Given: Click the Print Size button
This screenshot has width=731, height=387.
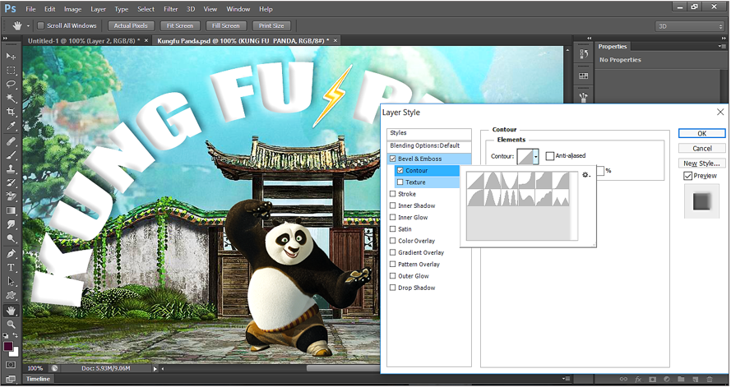Looking at the screenshot, I should pos(271,26).
